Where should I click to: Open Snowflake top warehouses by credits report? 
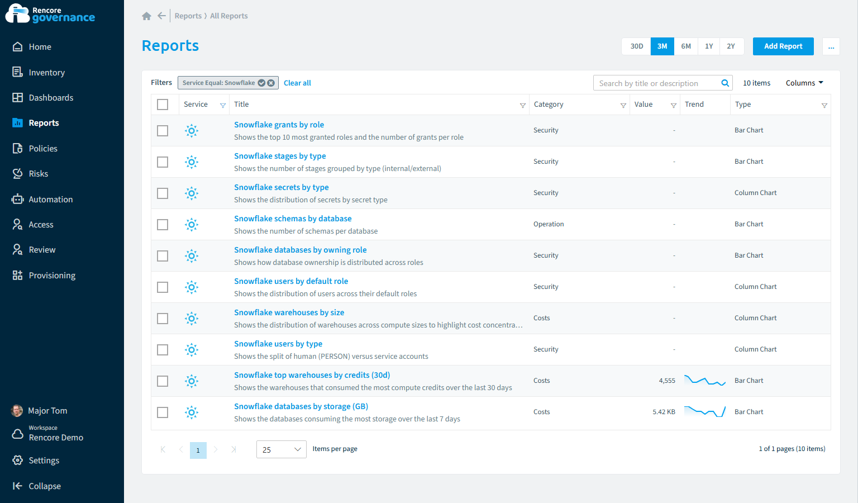pos(312,375)
